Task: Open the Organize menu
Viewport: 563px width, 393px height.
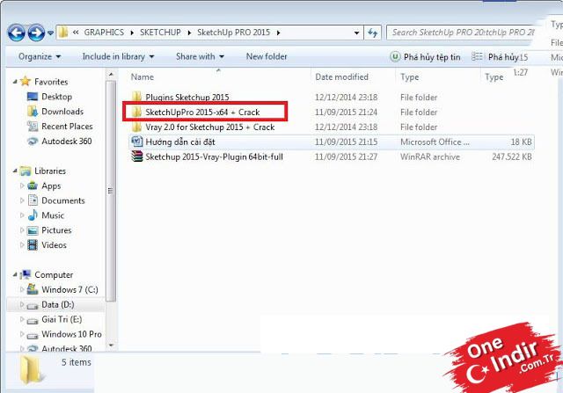Action: click(x=40, y=56)
